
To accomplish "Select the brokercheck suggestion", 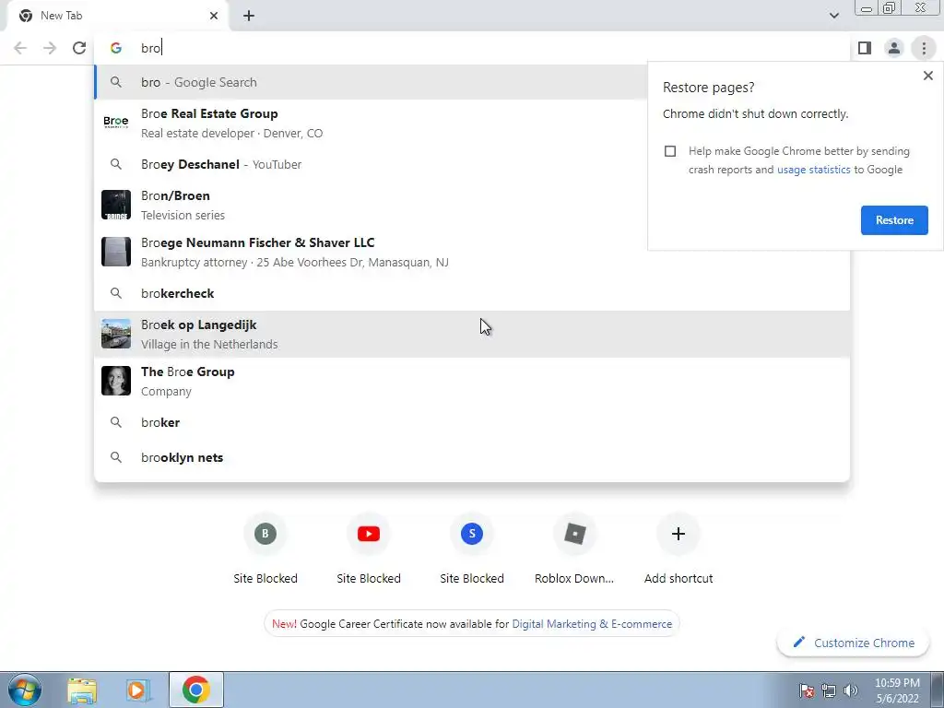I will point(472,293).
